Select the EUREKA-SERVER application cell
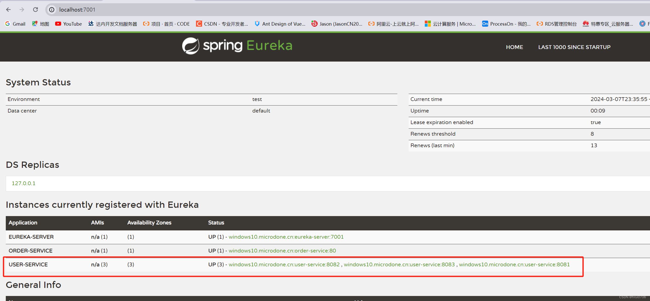The width and height of the screenshot is (650, 301). (x=31, y=237)
